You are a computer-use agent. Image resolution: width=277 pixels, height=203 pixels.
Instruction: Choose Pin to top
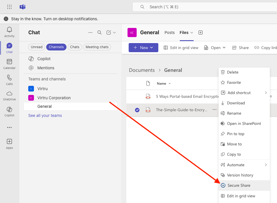click(x=244, y=134)
